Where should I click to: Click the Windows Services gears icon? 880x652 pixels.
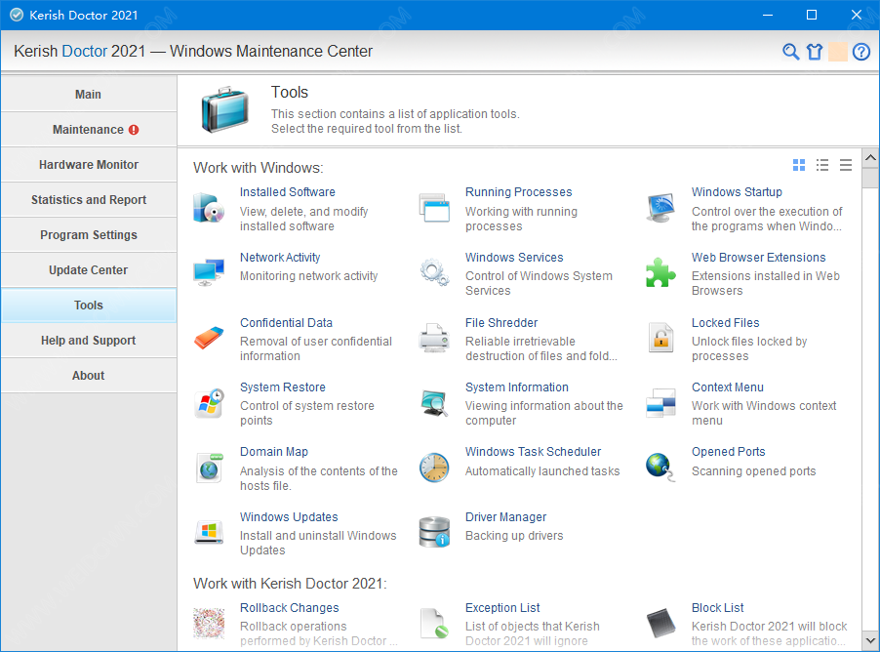(434, 272)
